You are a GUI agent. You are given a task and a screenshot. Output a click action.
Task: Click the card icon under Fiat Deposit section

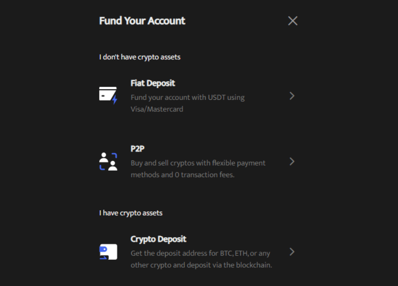108,95
